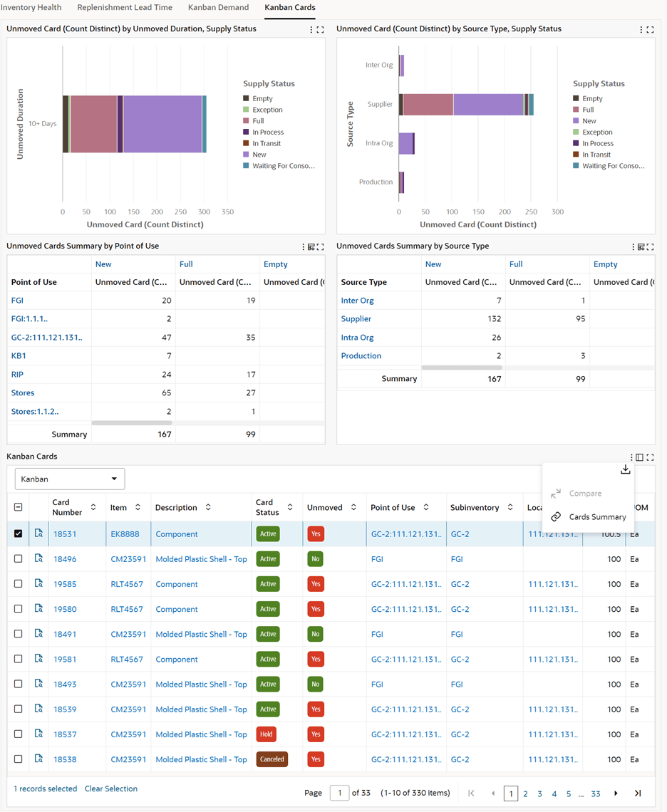Open options for Source Type summary table
The image size is (667, 812).
[634, 247]
